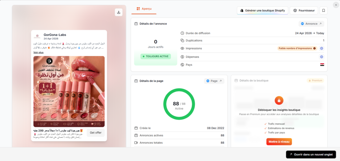Click the green 88 / 88 Active ring
The height and width of the screenshot is (161, 340).
pyautogui.click(x=179, y=104)
